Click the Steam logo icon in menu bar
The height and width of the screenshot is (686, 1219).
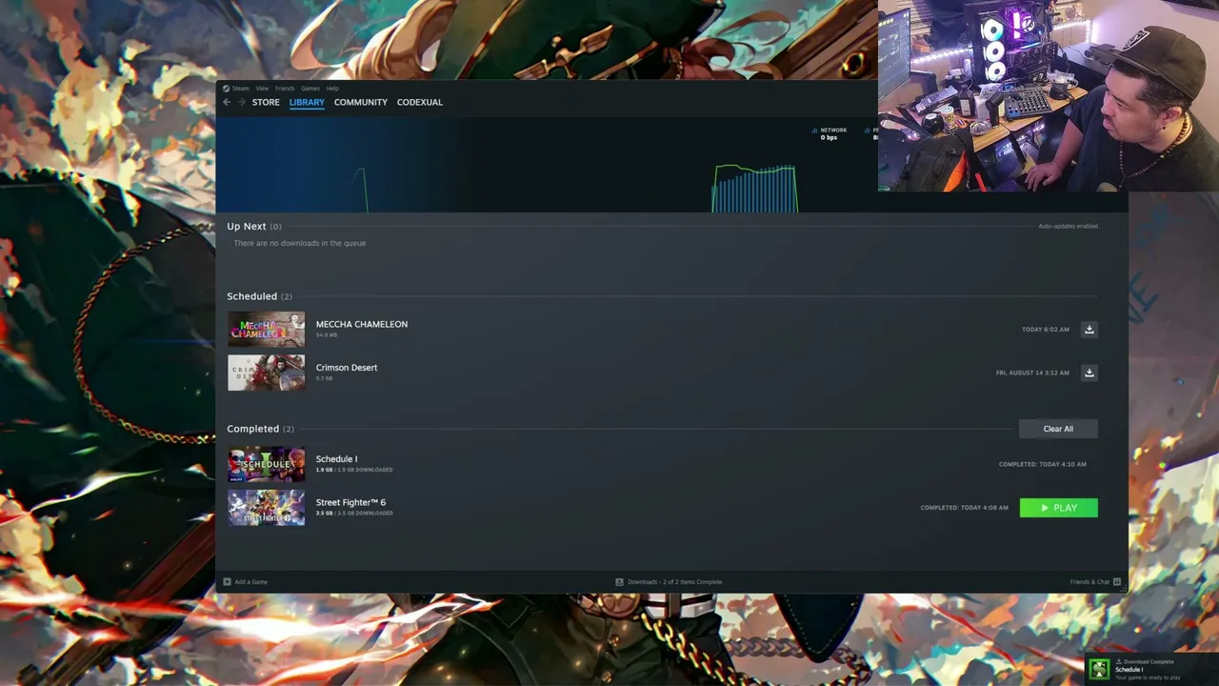227,89
